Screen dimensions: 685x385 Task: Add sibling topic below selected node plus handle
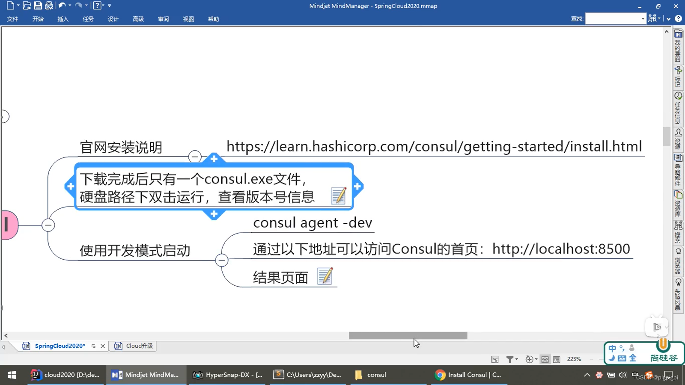tap(214, 214)
